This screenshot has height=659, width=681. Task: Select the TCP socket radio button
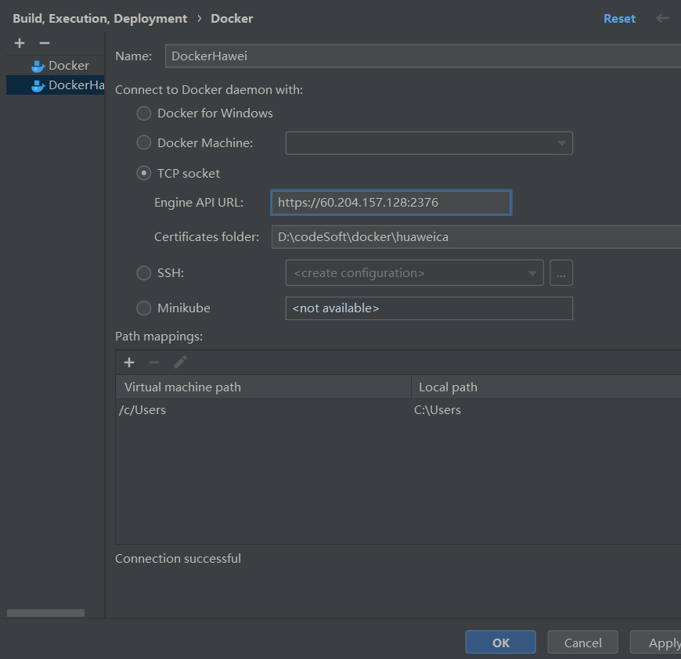click(x=144, y=173)
